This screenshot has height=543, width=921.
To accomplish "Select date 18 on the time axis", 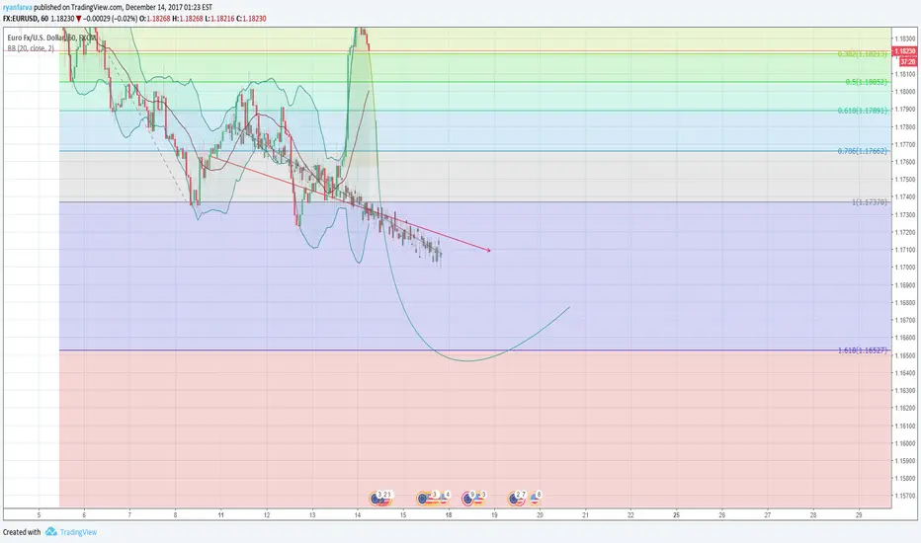I will (449, 515).
